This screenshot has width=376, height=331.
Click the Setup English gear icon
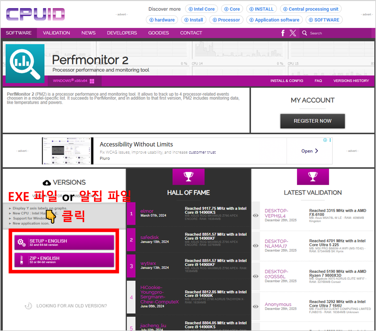(x=21, y=242)
